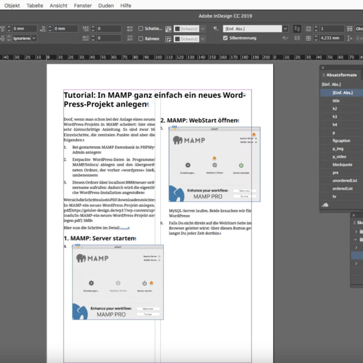Click link badge on WebStart MAMP image
Image resolution: width=363 pixels, height=363 pixels.
coord(174,127)
